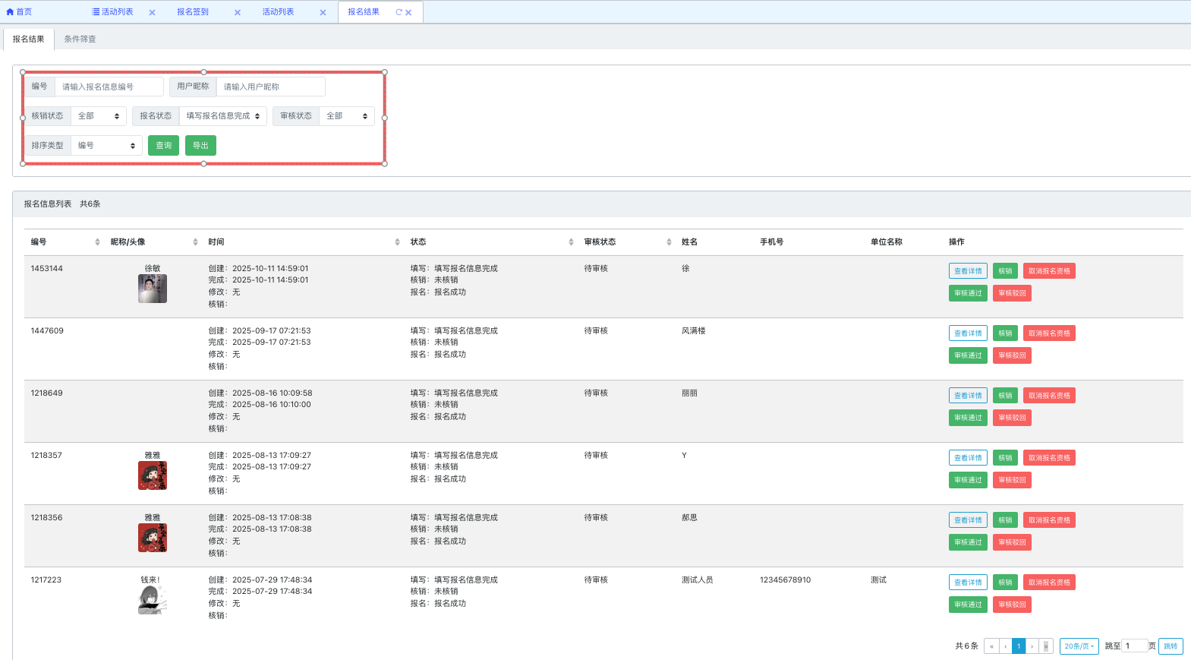
Task: Sort the table by 编号 column arrows
Action: (97, 242)
